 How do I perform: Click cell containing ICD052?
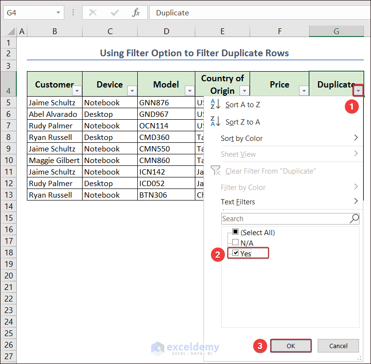coord(167,183)
